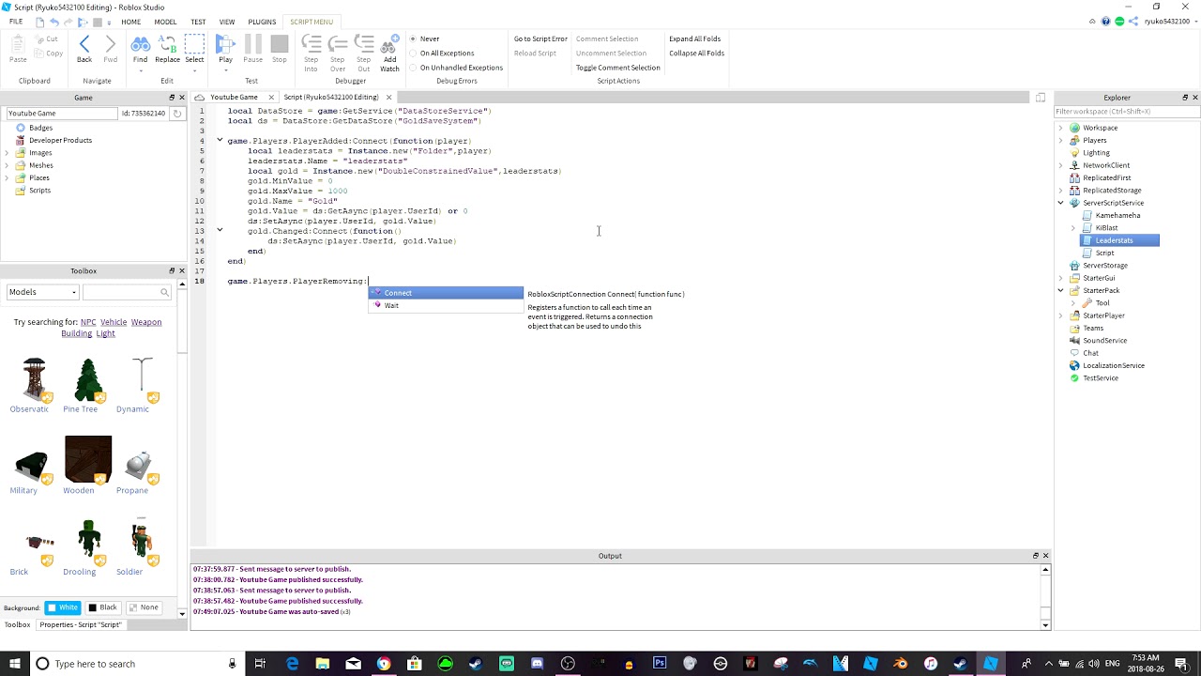Open the Models category dropdown in Toolbox
This screenshot has width=1201, height=676.
point(42,292)
